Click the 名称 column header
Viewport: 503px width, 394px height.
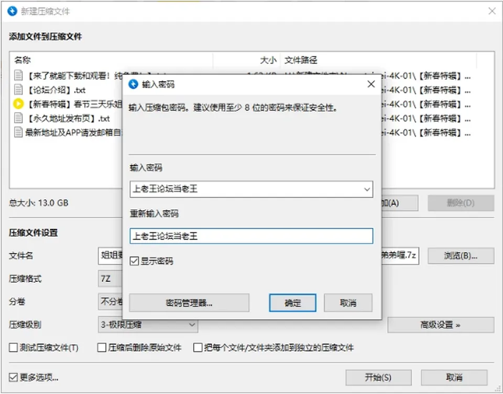pos(23,60)
